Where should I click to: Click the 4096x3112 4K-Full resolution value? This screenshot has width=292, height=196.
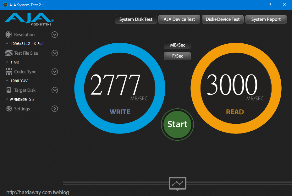[27, 44]
